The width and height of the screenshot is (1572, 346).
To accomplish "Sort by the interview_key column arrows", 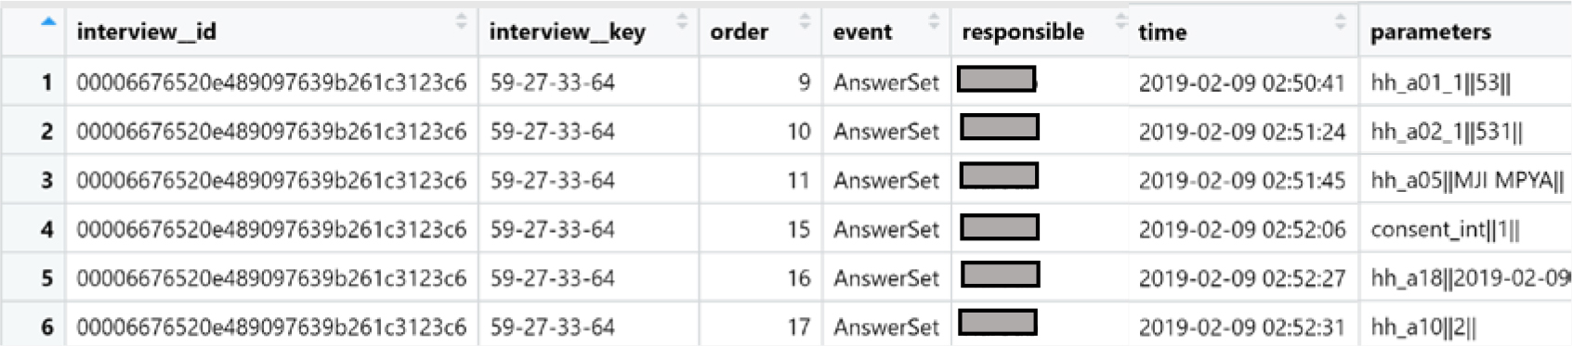I will point(683,21).
